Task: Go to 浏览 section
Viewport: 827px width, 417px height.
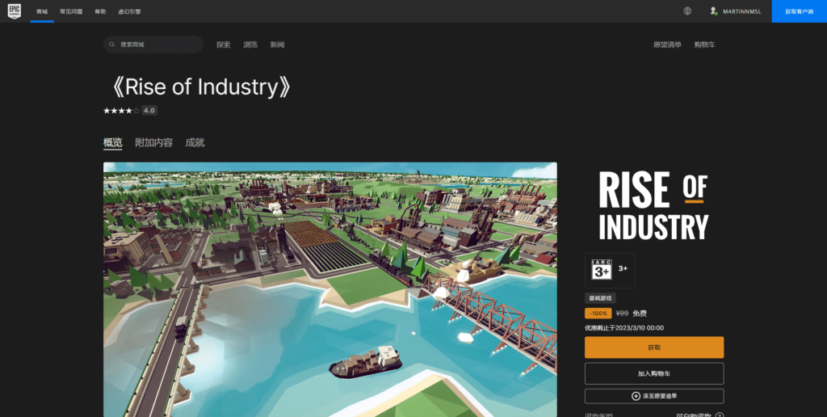Action: [x=250, y=45]
